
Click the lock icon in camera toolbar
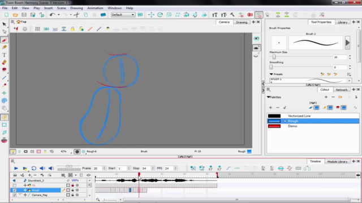[72, 29]
